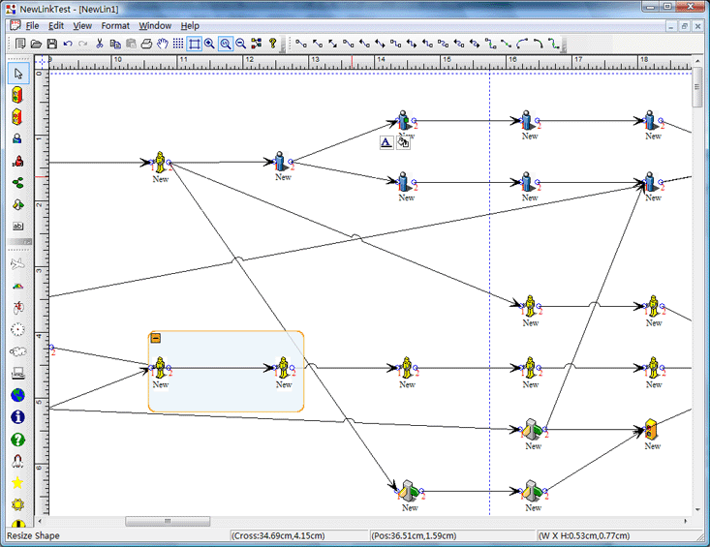Image resolution: width=710 pixels, height=547 pixels.
Task: Click the Cross coordinates status entry
Action: pyautogui.click(x=278, y=535)
